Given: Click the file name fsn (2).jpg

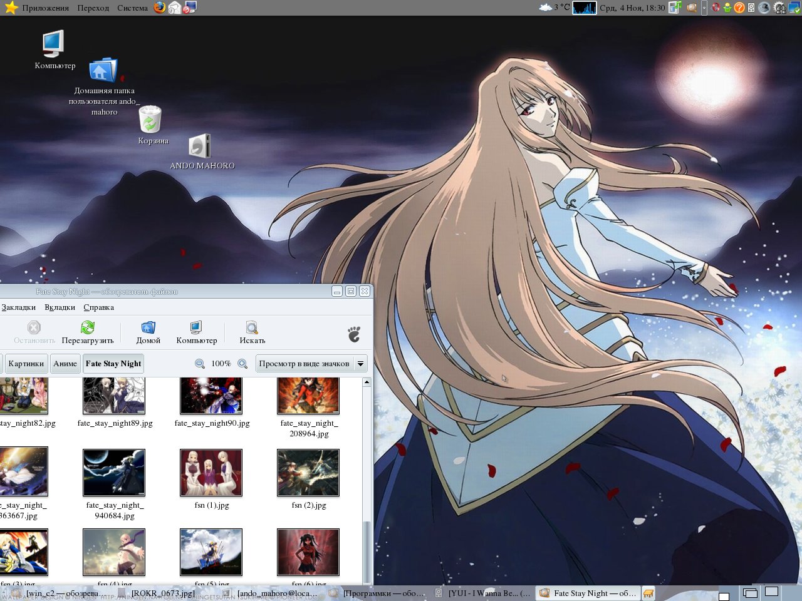Looking at the screenshot, I should tap(309, 505).
